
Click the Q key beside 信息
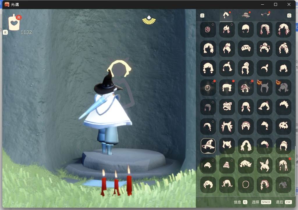pyautogui.click(x=245, y=202)
